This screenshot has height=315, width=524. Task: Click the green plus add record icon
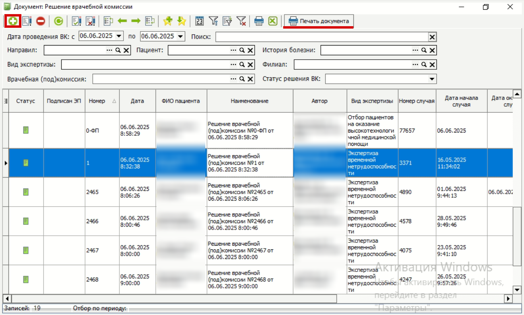[13, 21]
